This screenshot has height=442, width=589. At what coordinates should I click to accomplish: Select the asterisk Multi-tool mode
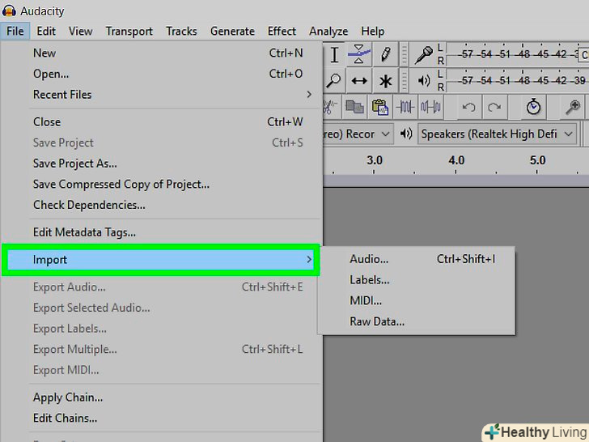click(x=385, y=80)
